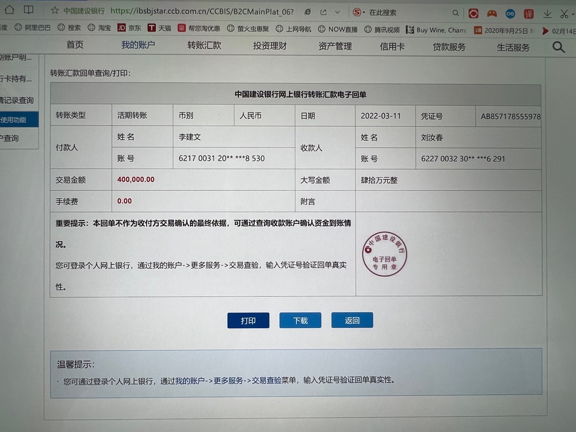Select 卡持有 sidebar item
Image resolution: width=576 pixels, height=432 pixels.
click(x=16, y=79)
